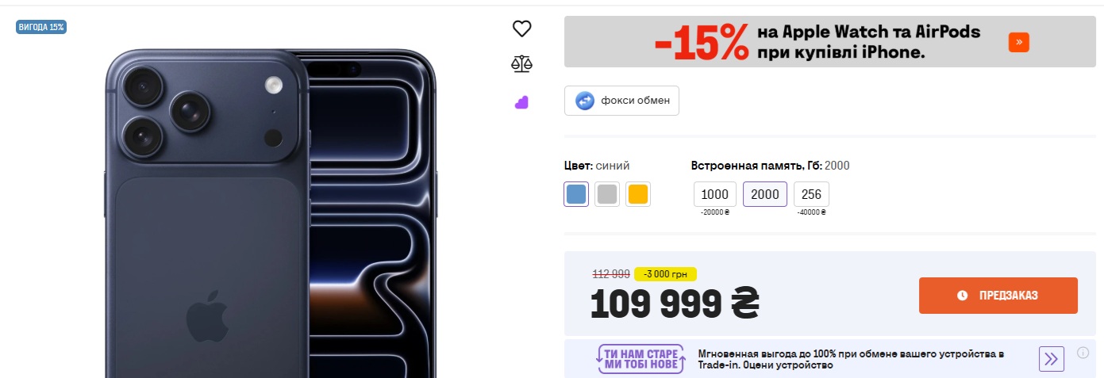Click the clock icon on the preorder button

coord(963,296)
